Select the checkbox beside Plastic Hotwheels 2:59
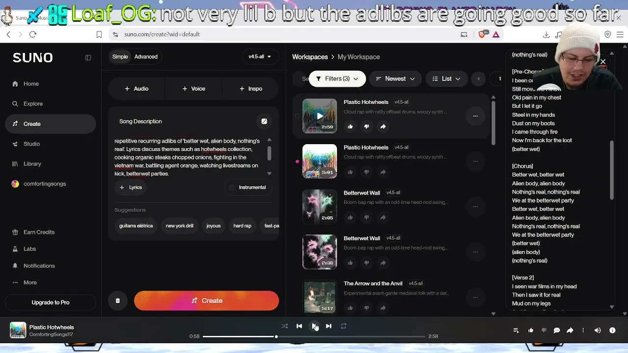 297,116
